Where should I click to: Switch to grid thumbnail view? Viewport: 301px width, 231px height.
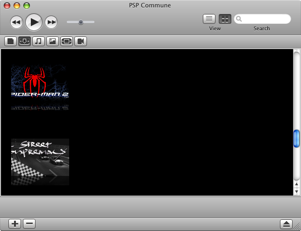[225, 19]
